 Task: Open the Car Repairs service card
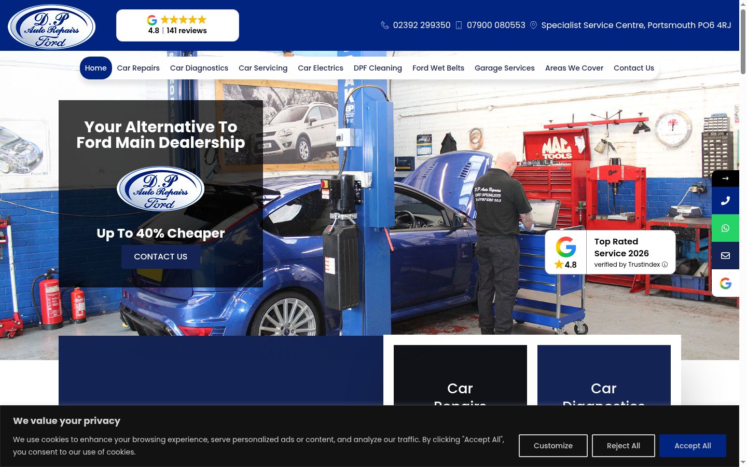[460, 375]
